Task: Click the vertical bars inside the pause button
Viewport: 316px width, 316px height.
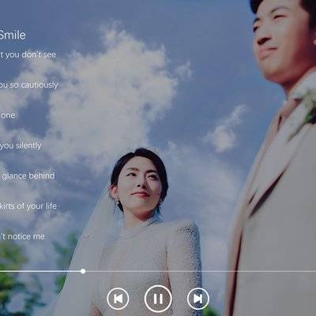Action: point(158,299)
